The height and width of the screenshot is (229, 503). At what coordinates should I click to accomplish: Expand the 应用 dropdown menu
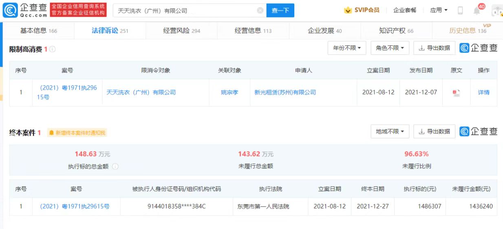439,10
